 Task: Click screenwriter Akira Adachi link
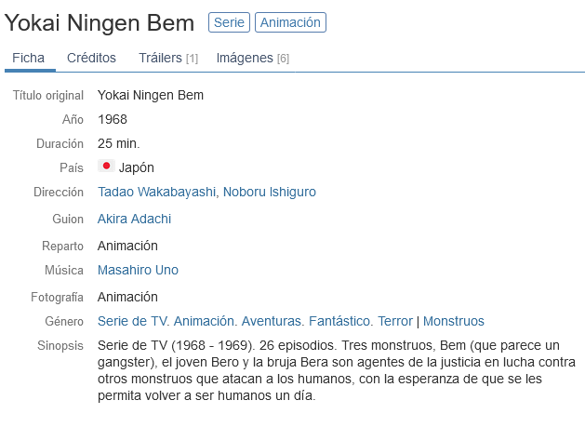tap(134, 219)
